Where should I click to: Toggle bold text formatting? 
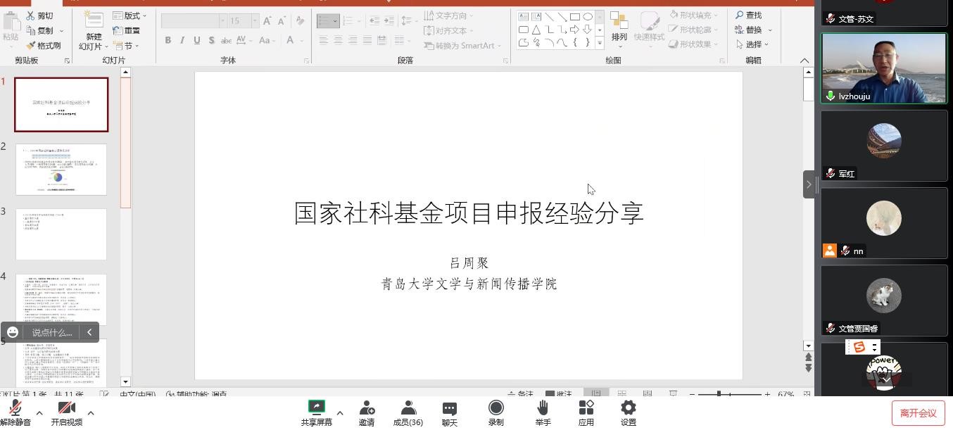coord(168,41)
